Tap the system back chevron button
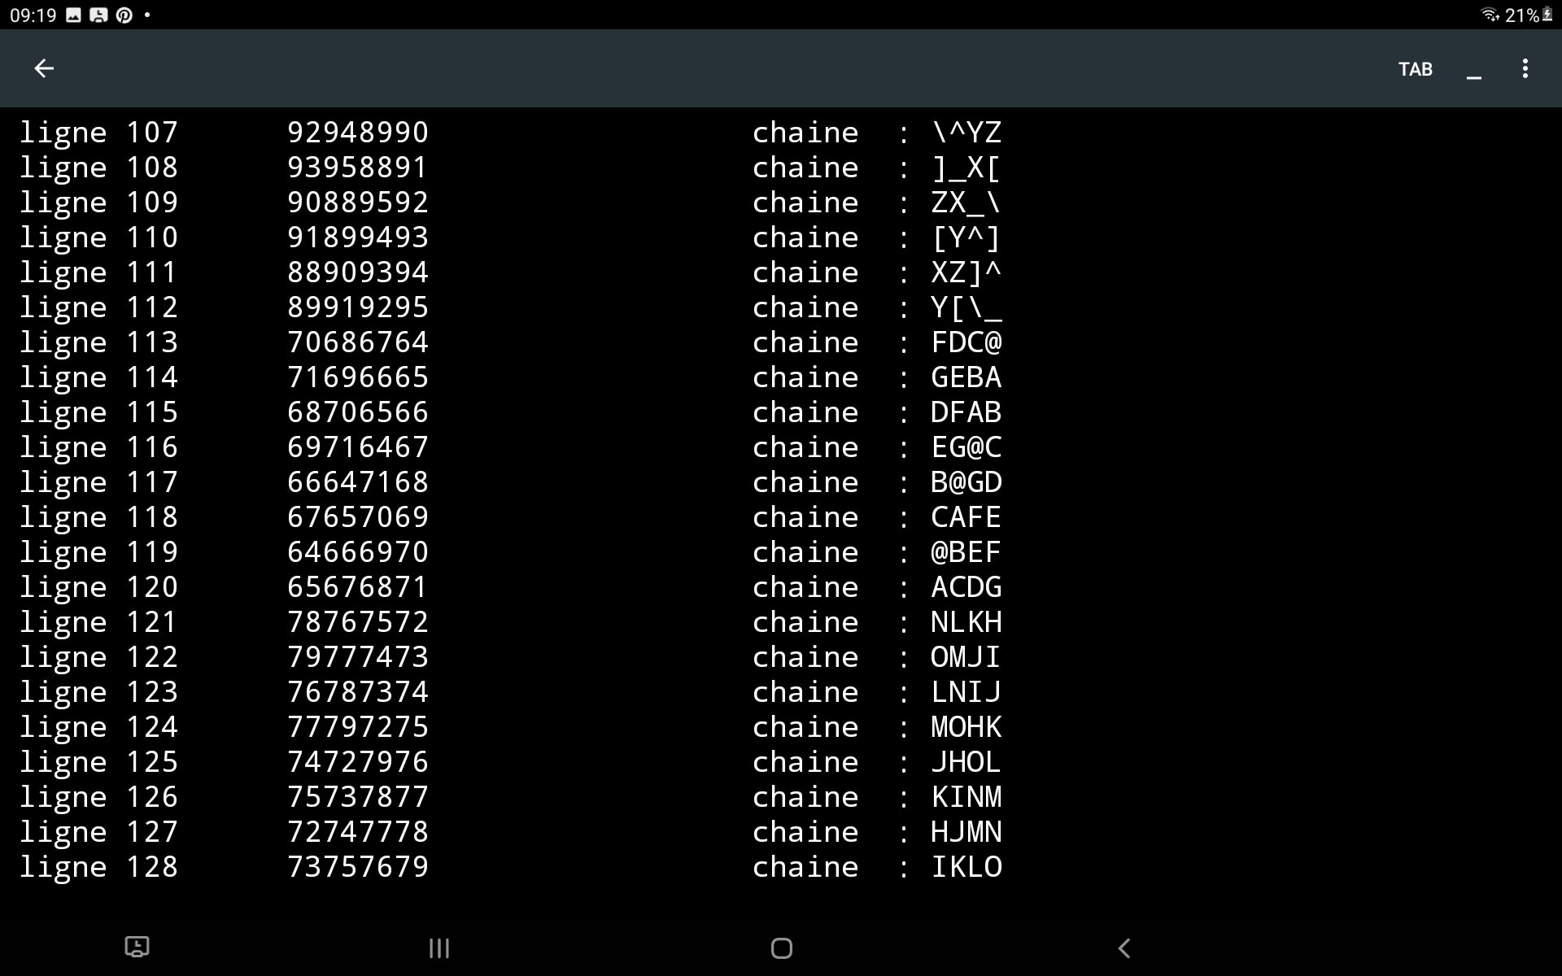The image size is (1562, 976). 1124,948
